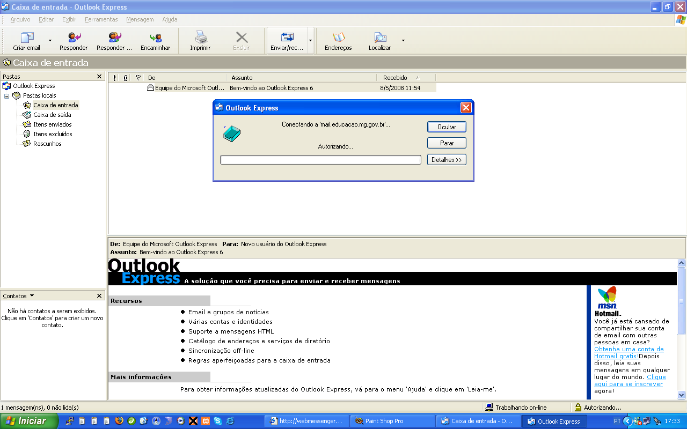687x429 pixels.
Task: Sort messages by the Assunto column
Action: coord(302,78)
